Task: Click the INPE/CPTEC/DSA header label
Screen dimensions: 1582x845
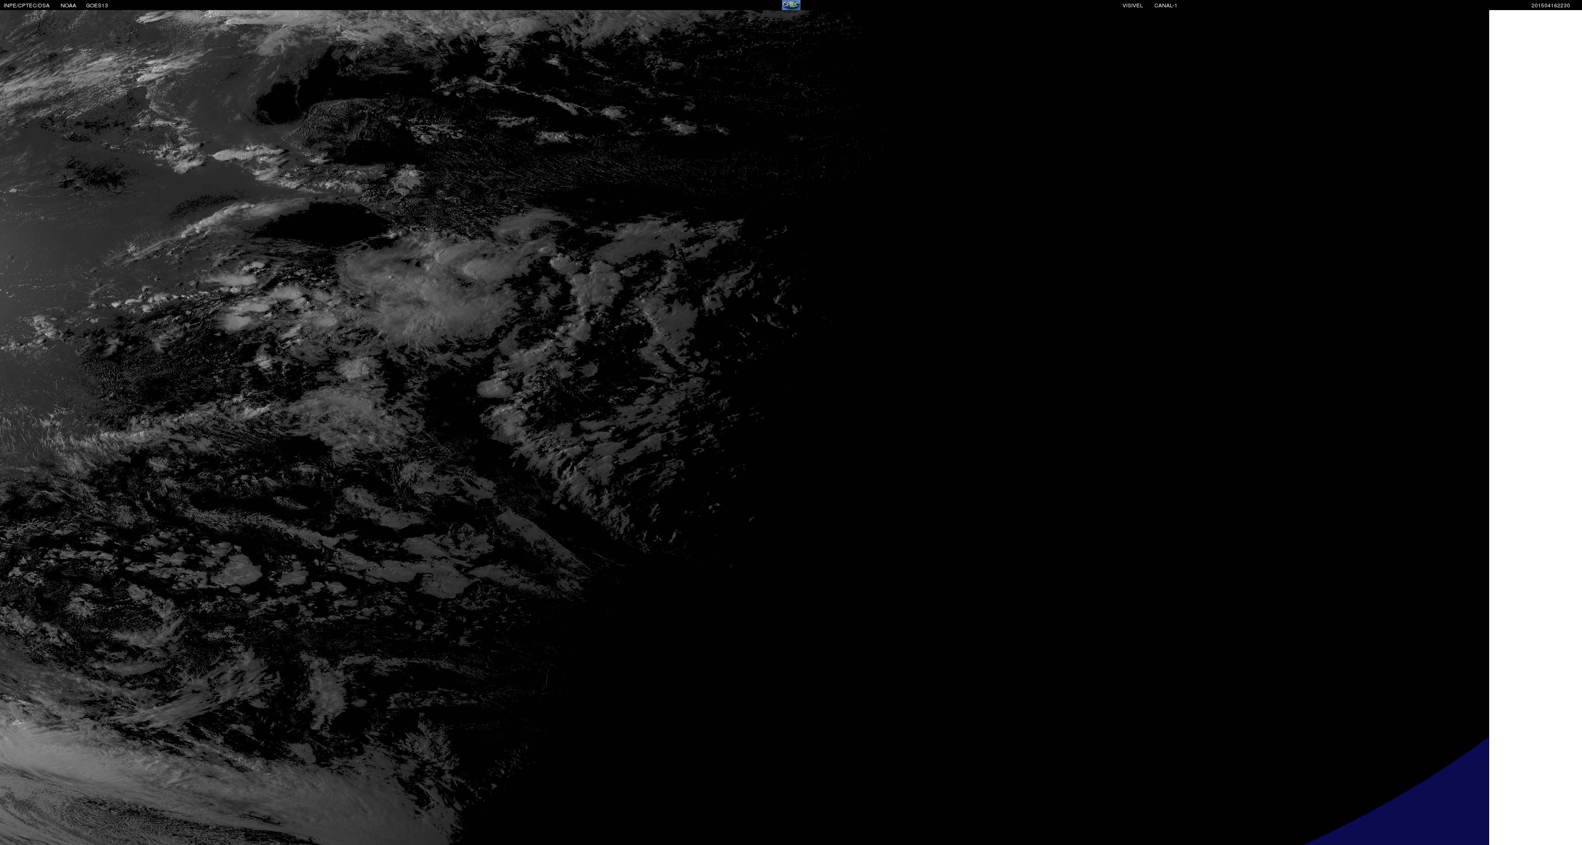Action: coord(26,6)
